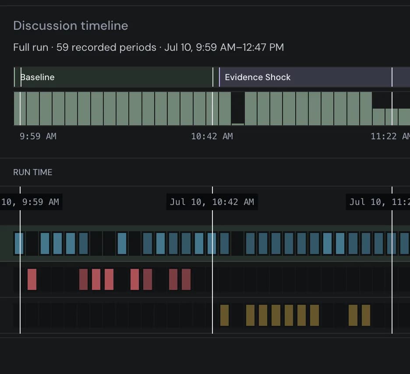Select the 10:42 AM vertical marker in run time
410x374 pixels.
(x=212, y=260)
